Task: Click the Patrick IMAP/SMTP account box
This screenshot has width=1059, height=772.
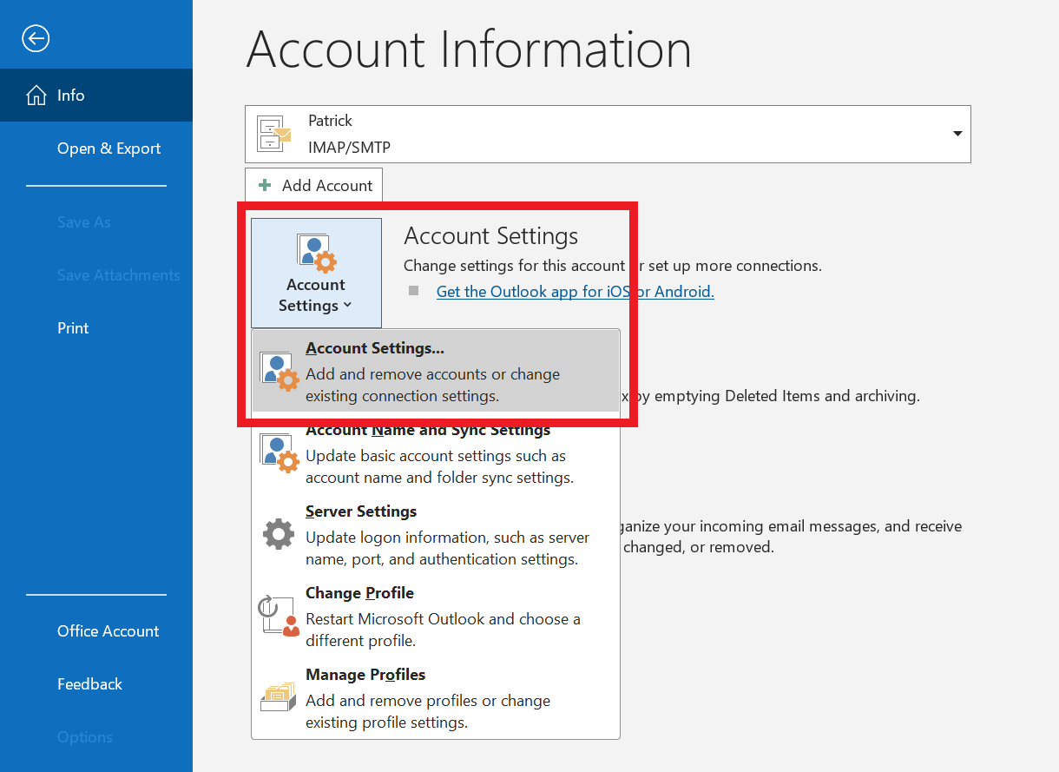Action: click(x=608, y=134)
